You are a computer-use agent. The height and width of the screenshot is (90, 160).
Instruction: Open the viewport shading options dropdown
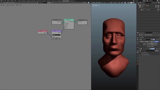point(135,3)
